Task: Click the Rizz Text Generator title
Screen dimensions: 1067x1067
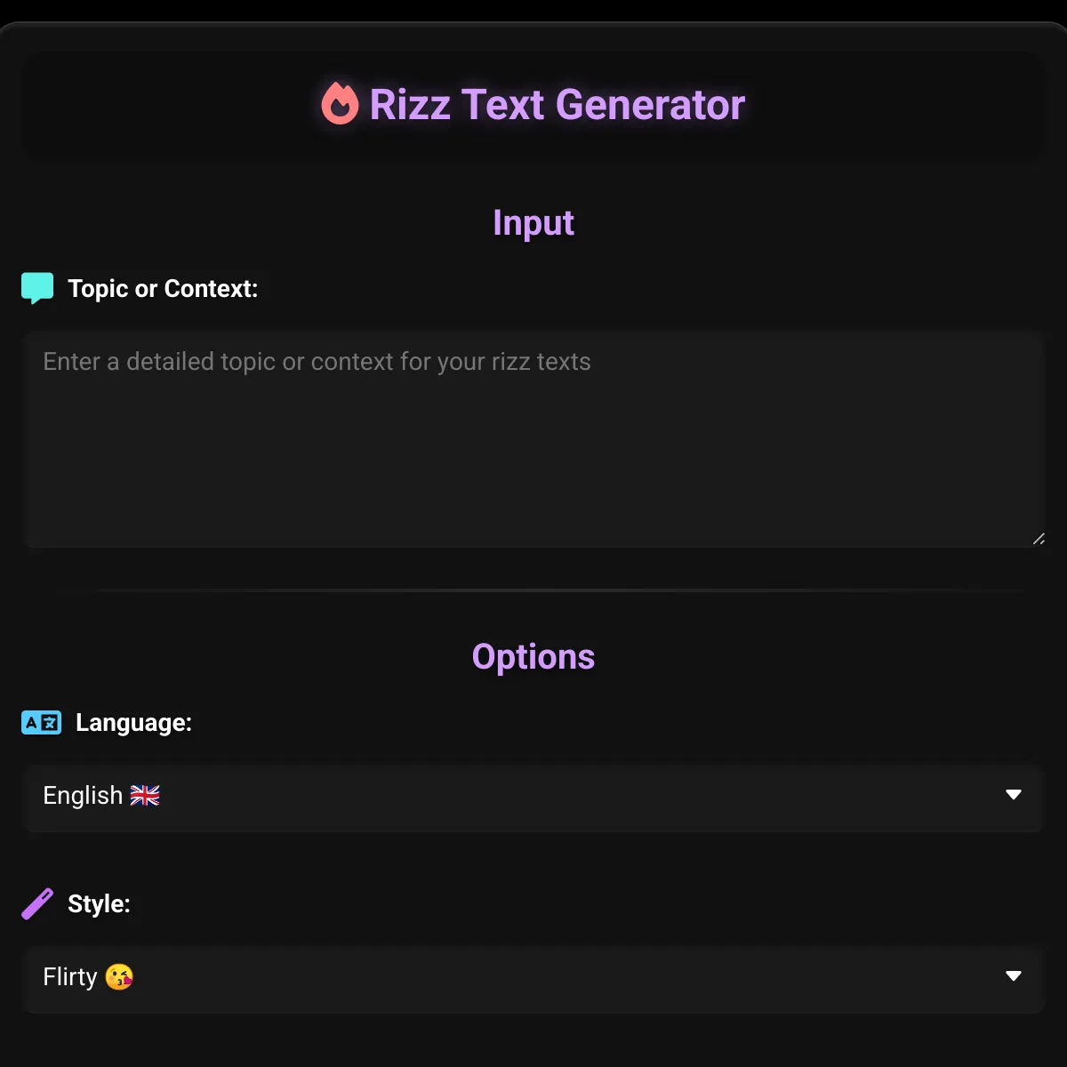Action: pos(557,104)
